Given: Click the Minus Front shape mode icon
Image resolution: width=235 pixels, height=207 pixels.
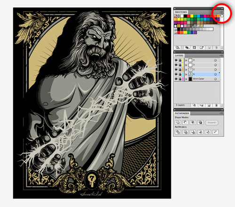Looking at the screenshot, I should click(185, 122).
